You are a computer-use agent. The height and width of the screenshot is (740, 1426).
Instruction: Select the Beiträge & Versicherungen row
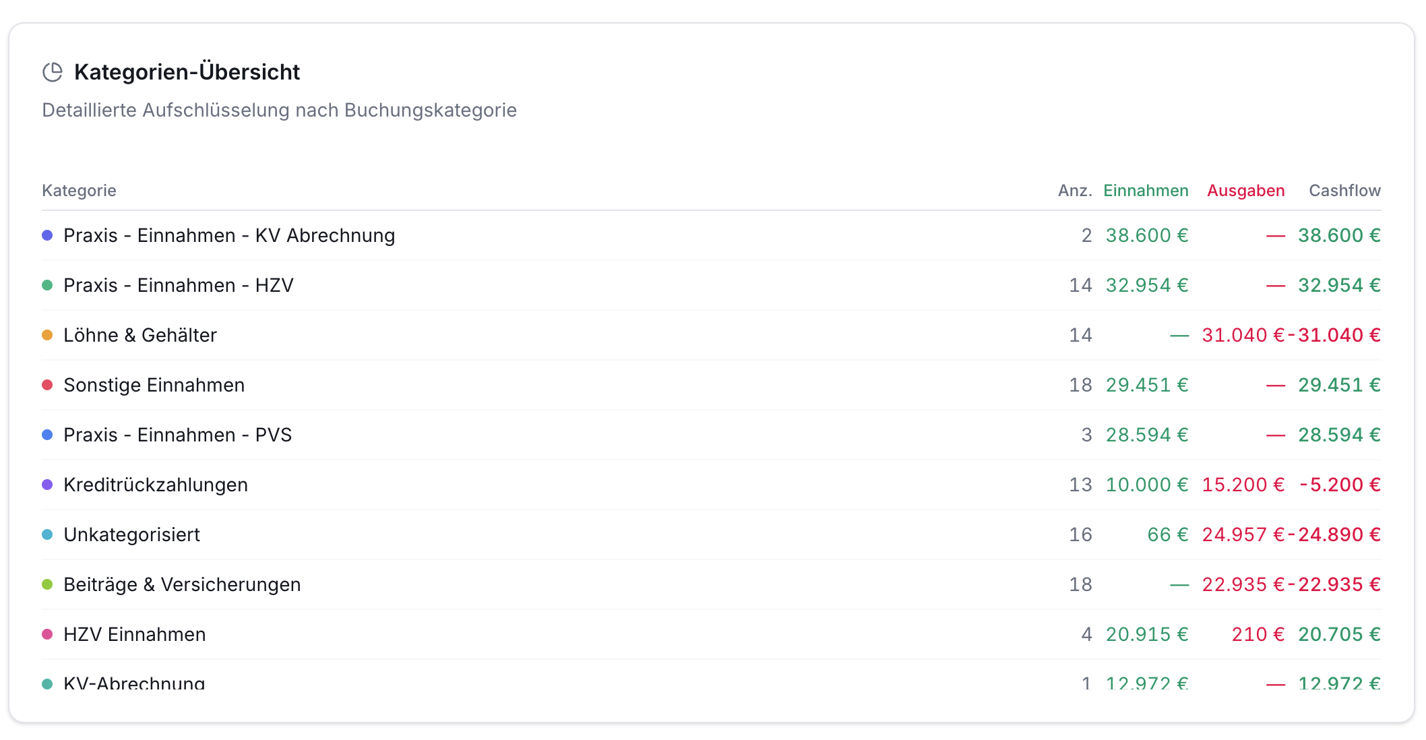[x=712, y=584]
